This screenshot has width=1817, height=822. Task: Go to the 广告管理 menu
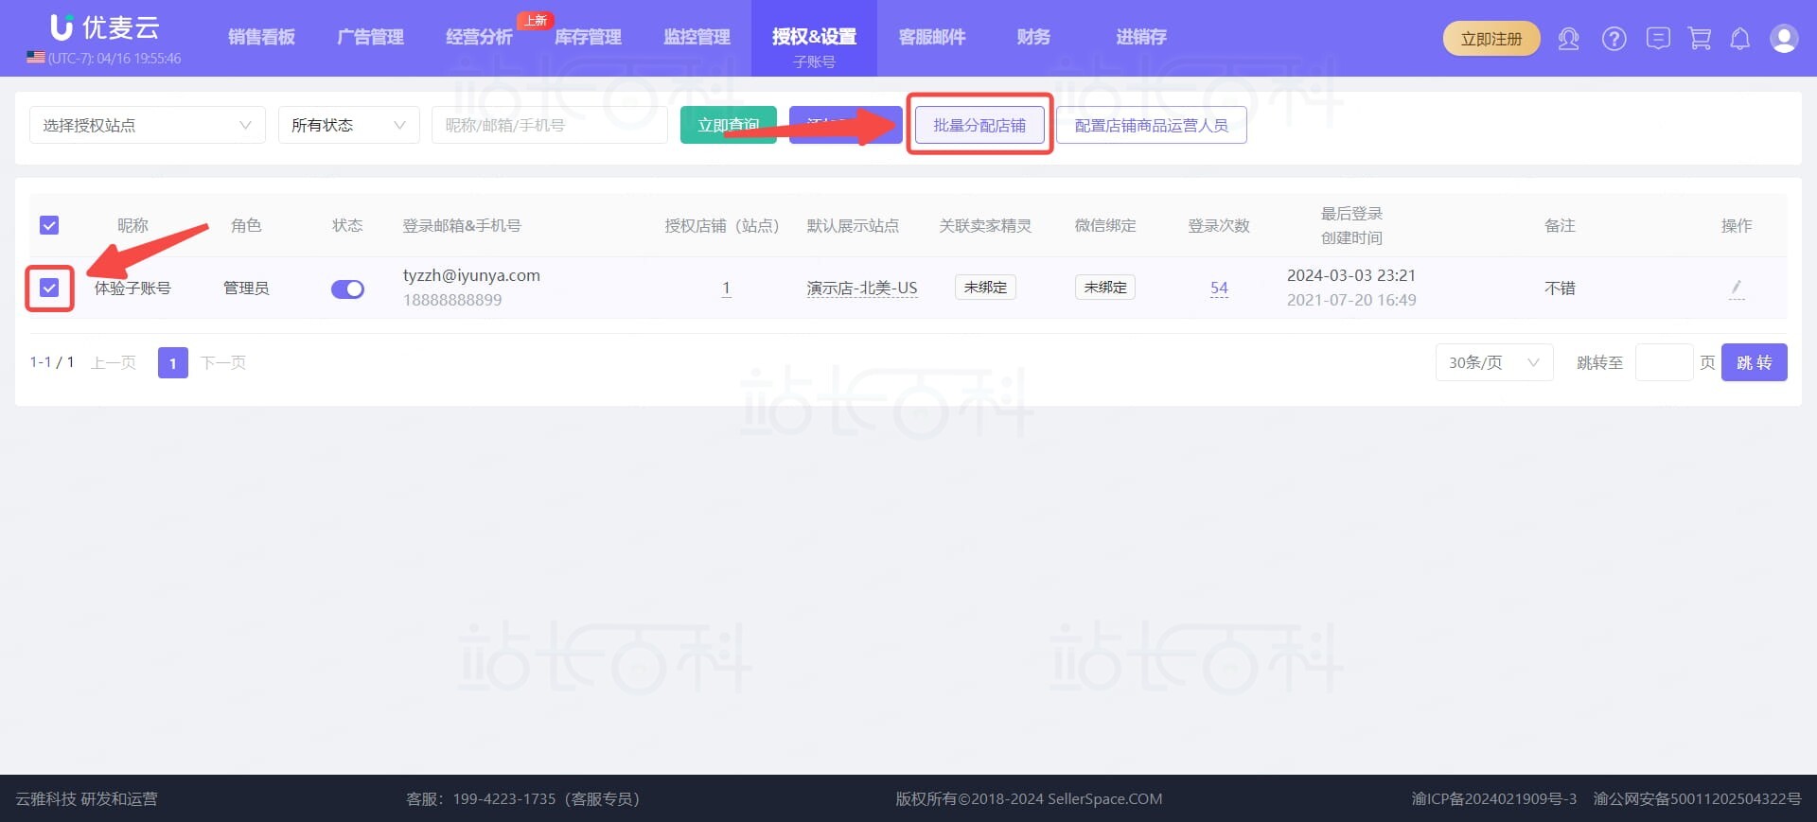click(x=370, y=37)
